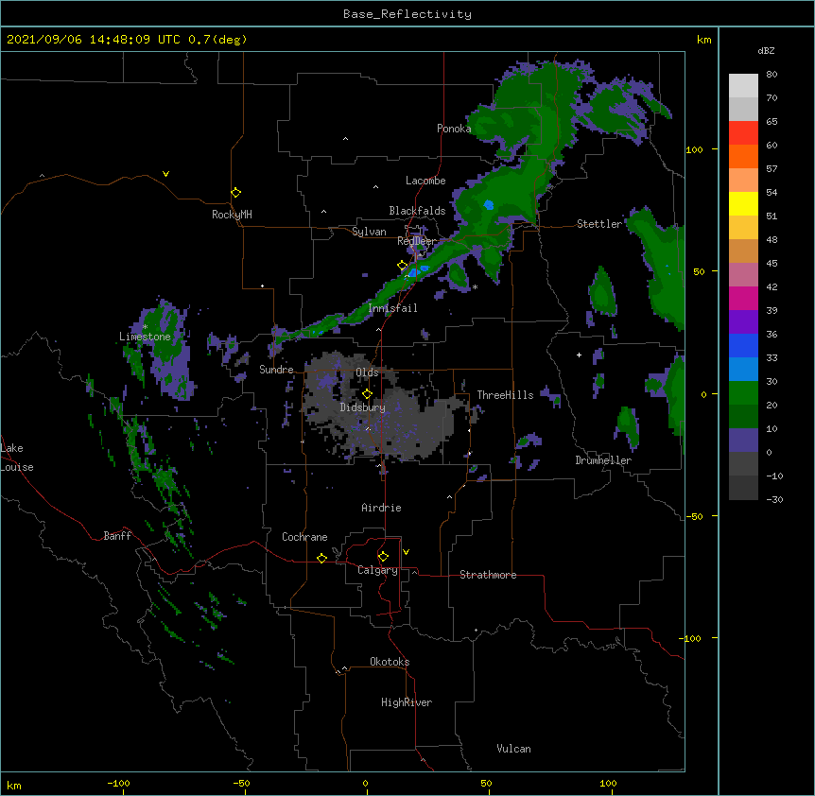Click the Lake Louise label
The image size is (815, 796).
click(x=17, y=458)
